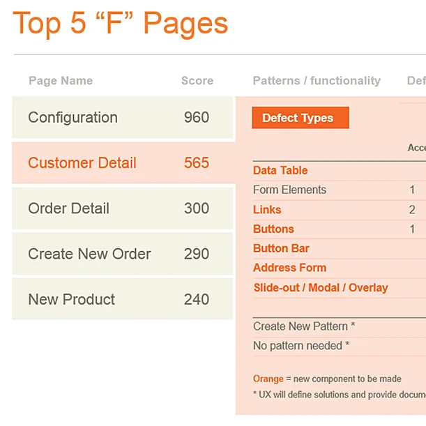Click the Top 5 "F" Pages title
This screenshot has height=426, width=426.
(x=121, y=24)
